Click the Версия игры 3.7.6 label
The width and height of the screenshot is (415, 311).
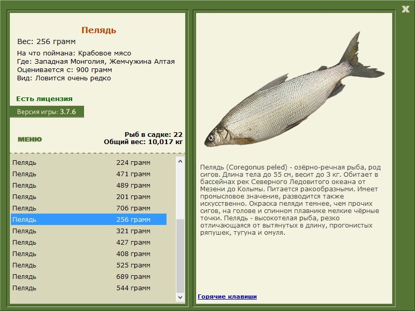[x=47, y=111]
